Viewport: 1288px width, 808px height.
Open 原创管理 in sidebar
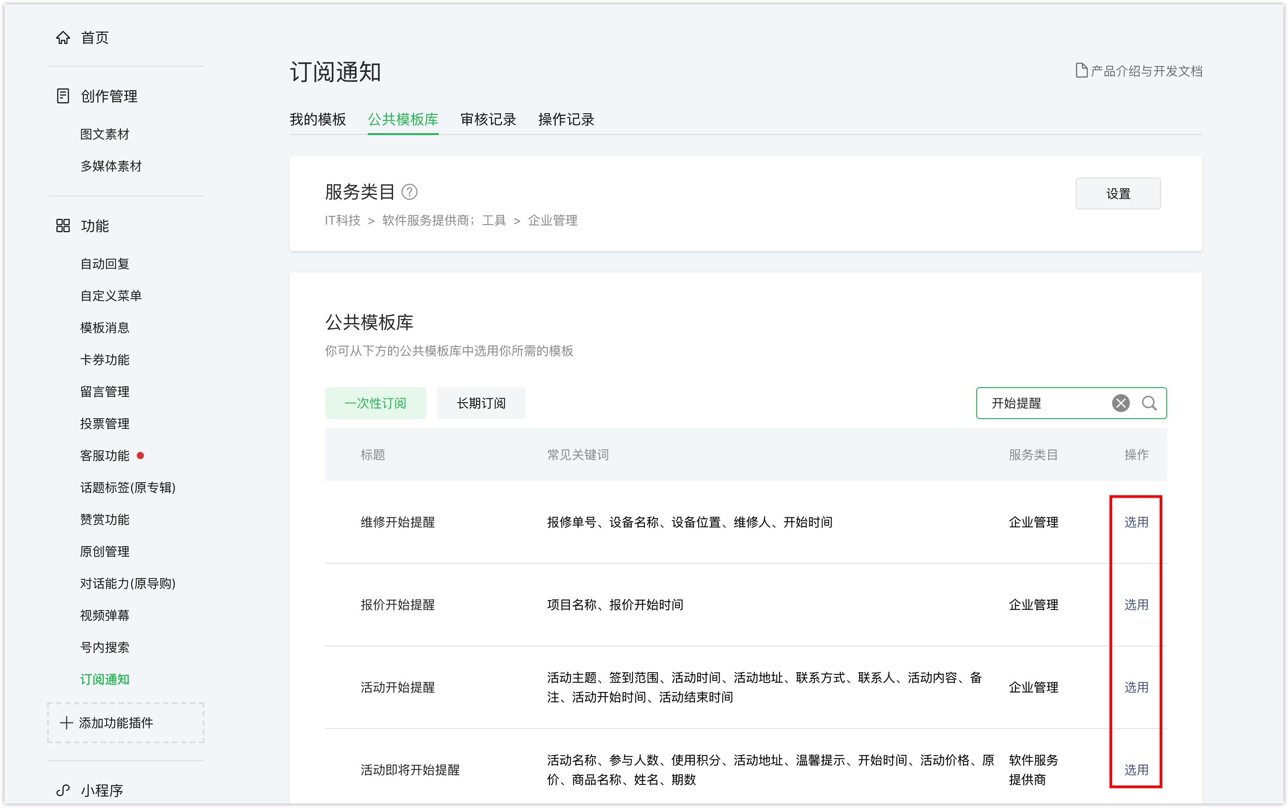click(x=105, y=551)
